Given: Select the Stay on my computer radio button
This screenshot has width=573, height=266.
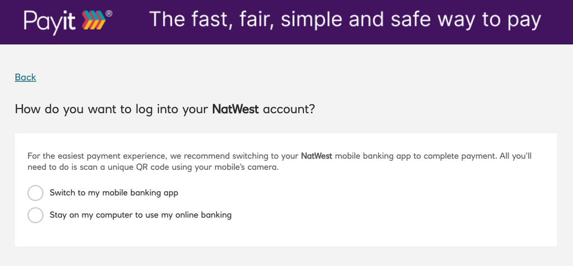Looking at the screenshot, I should tap(35, 215).
